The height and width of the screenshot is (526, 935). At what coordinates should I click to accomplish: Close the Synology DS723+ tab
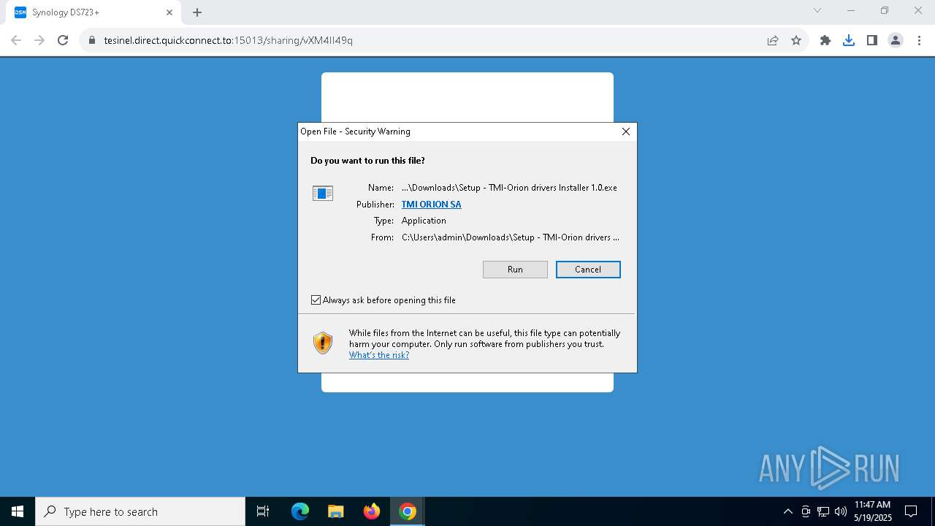click(169, 12)
